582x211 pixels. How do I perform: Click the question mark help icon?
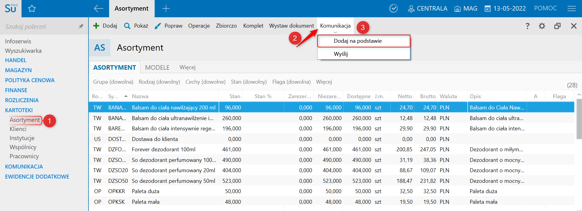point(527,26)
